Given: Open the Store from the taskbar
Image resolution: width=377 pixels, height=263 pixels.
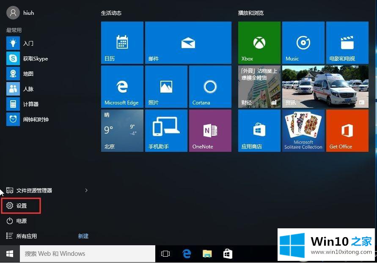Looking at the screenshot, I should 228,254.
